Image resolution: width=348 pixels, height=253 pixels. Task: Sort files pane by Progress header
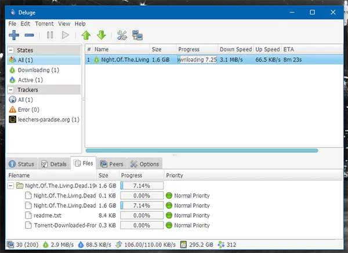coord(142,175)
